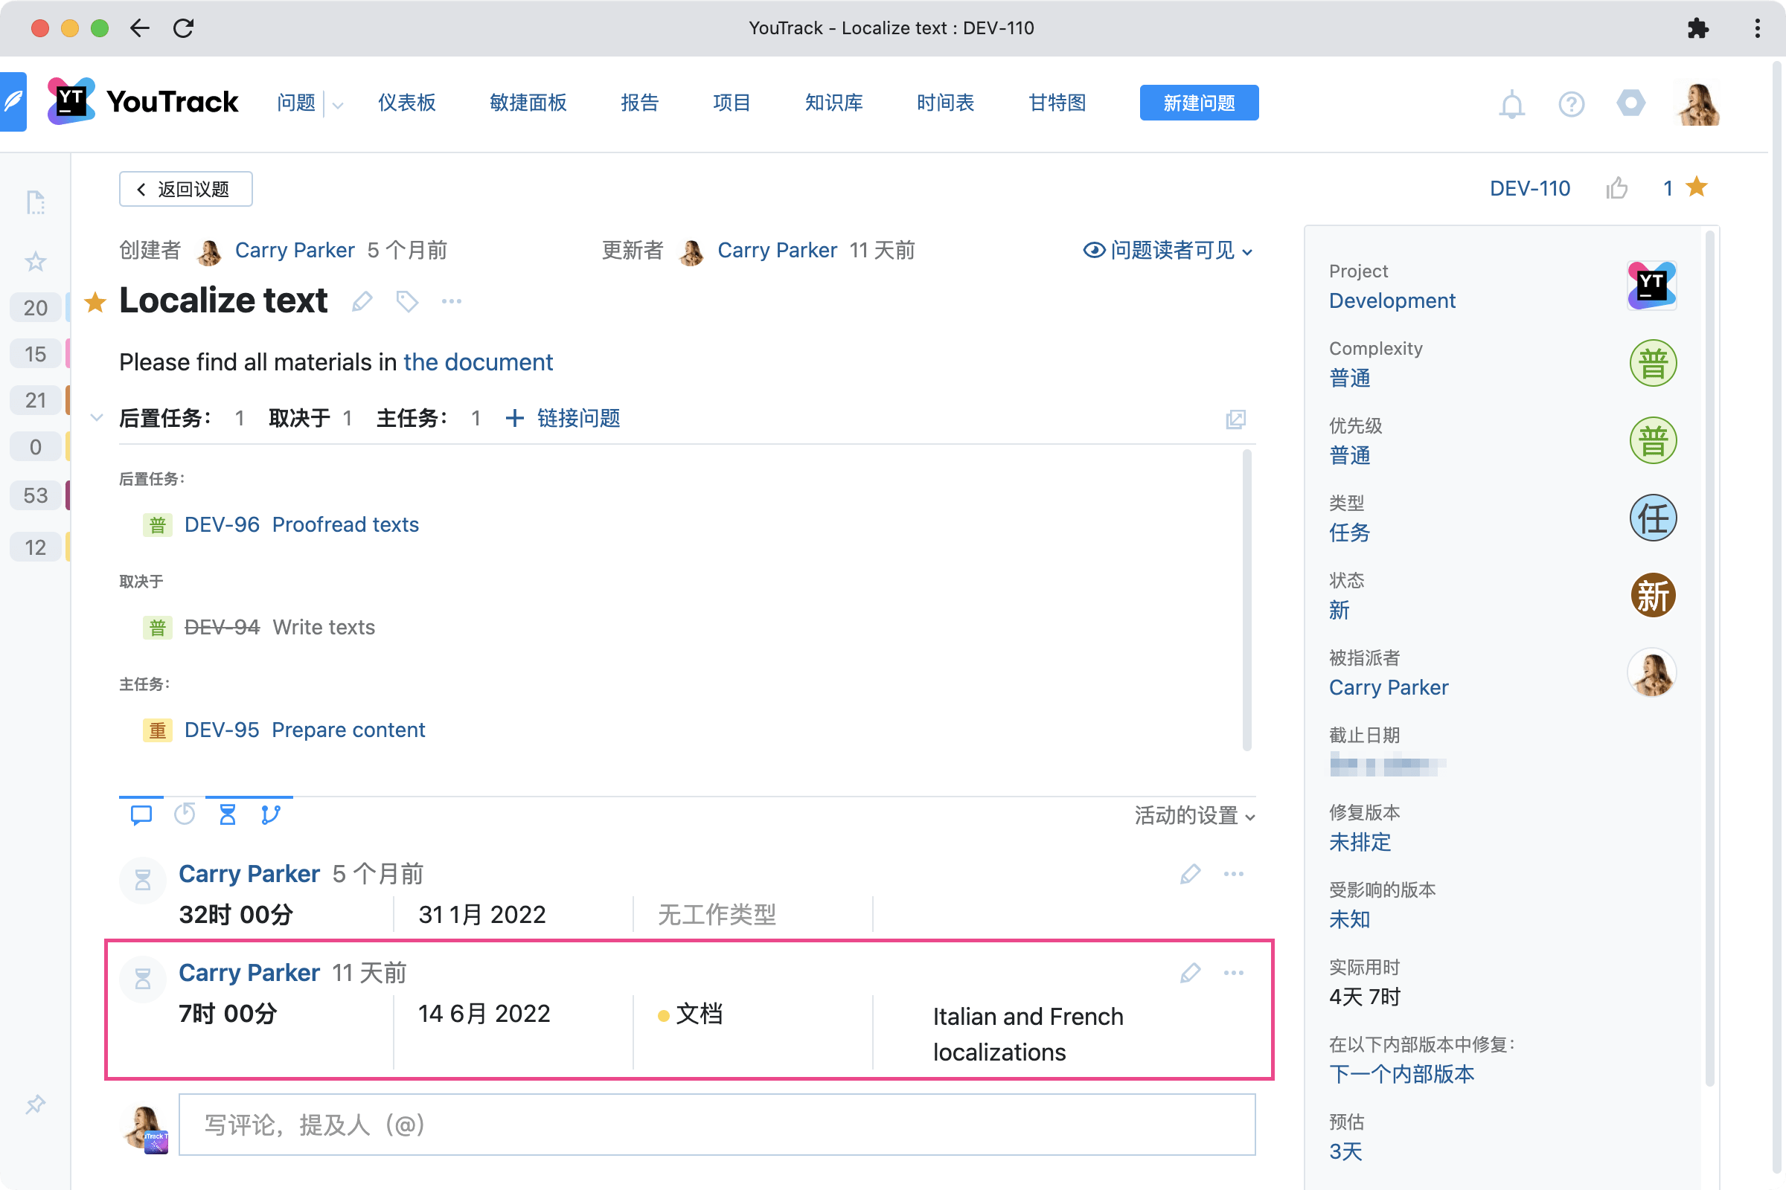Screen dimensions: 1786x1190
Task: Click the comment input field
Action: (716, 1125)
